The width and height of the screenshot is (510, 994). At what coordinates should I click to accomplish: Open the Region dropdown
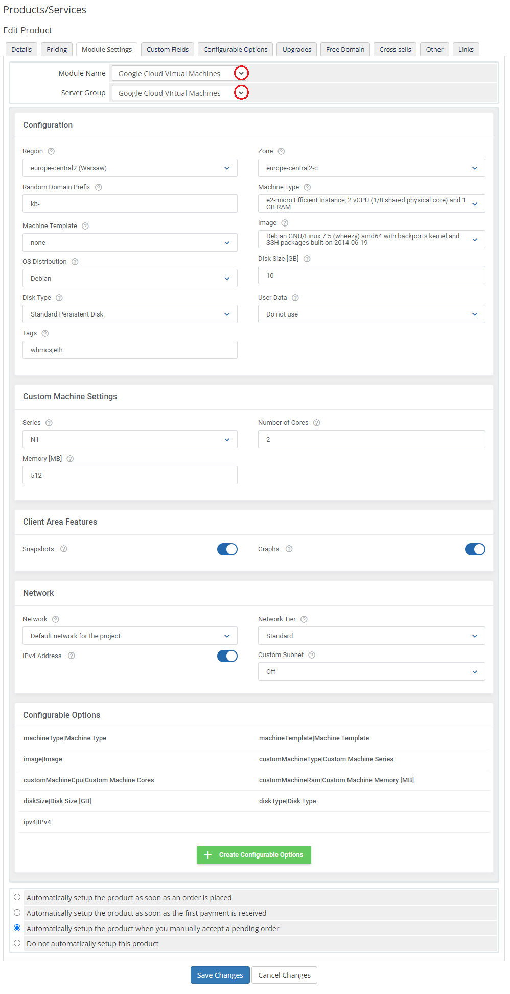click(x=130, y=168)
